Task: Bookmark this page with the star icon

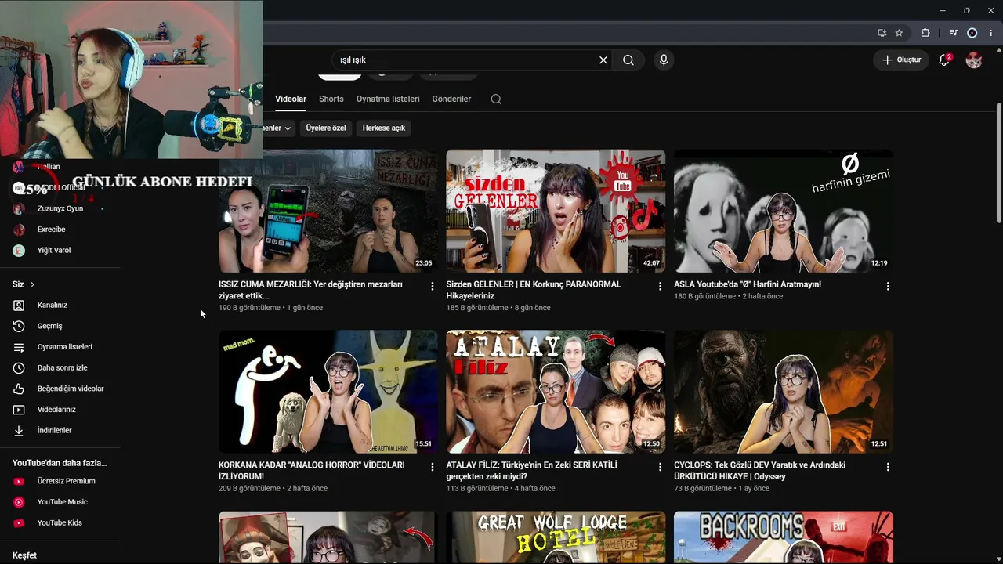Action: (899, 33)
